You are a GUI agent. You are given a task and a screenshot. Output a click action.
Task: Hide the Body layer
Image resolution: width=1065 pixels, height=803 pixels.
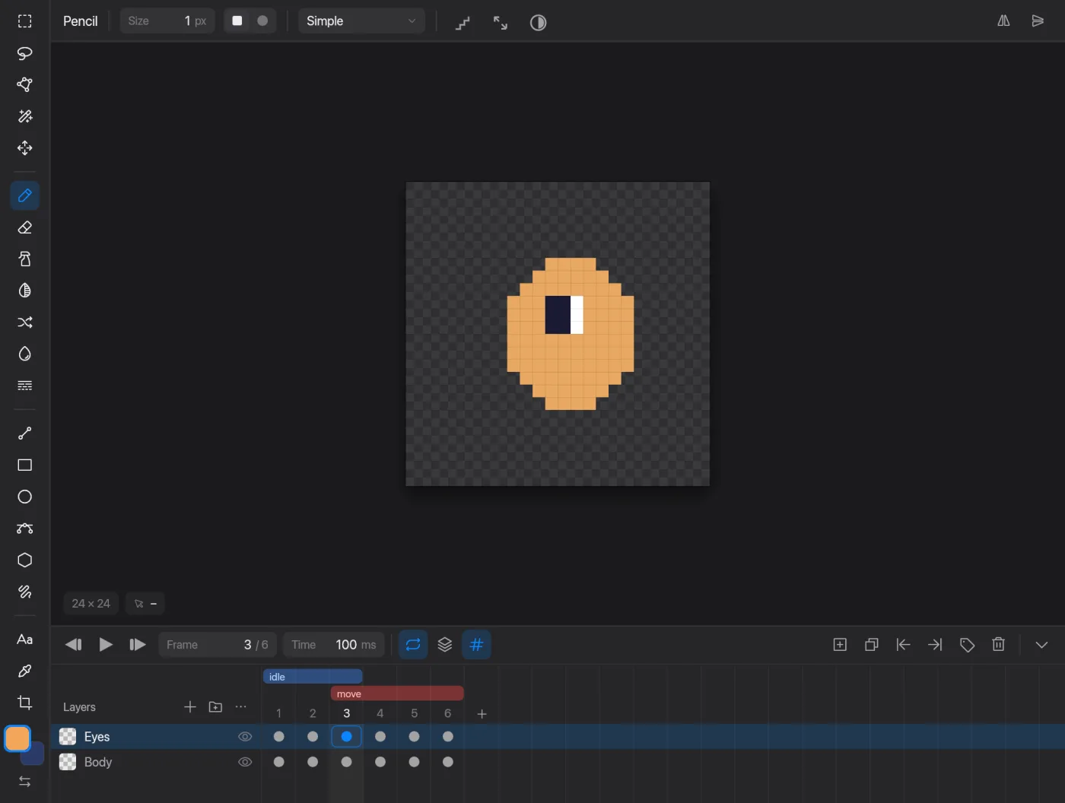(x=245, y=762)
